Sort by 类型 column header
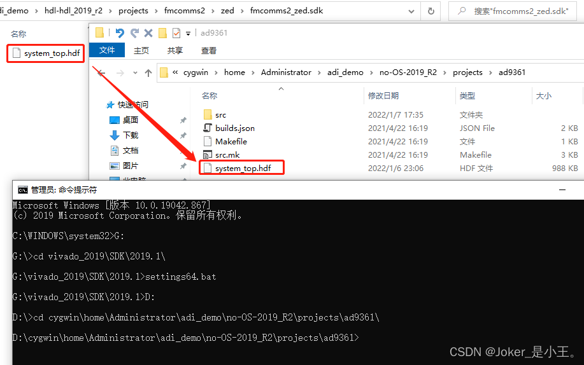Image resolution: width=584 pixels, height=365 pixels. [x=467, y=96]
